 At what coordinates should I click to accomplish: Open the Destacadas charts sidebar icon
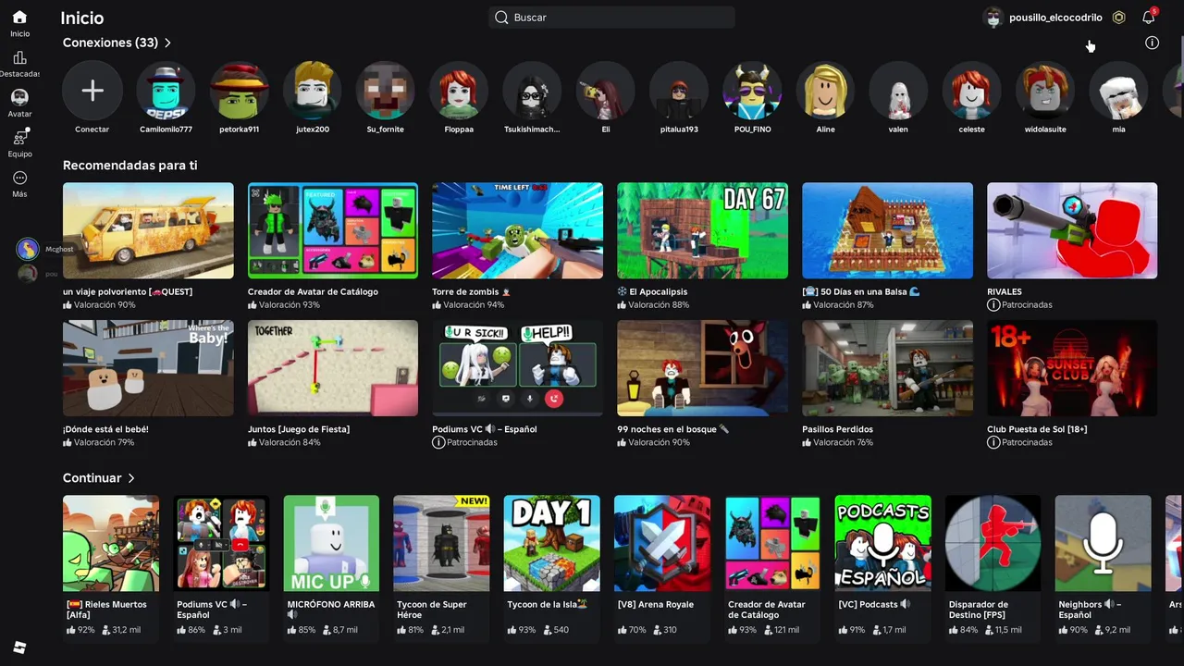click(19, 57)
